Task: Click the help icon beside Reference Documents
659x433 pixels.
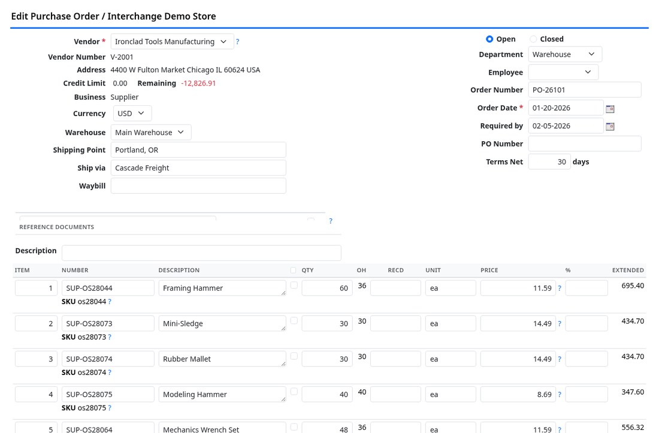Action: pos(331,221)
